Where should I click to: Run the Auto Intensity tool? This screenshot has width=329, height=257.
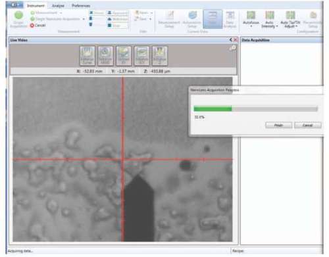pyautogui.click(x=269, y=19)
